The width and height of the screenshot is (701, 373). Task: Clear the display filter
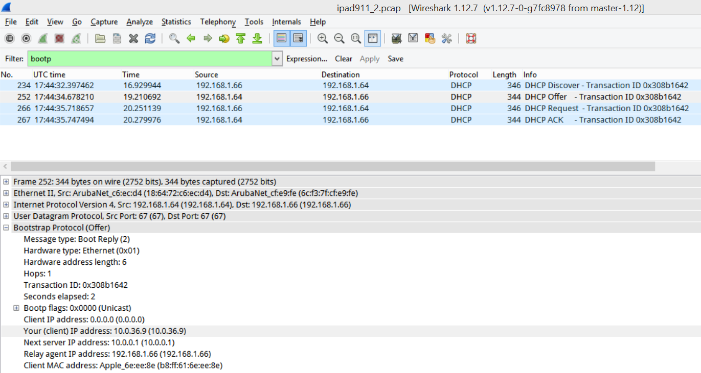point(344,59)
